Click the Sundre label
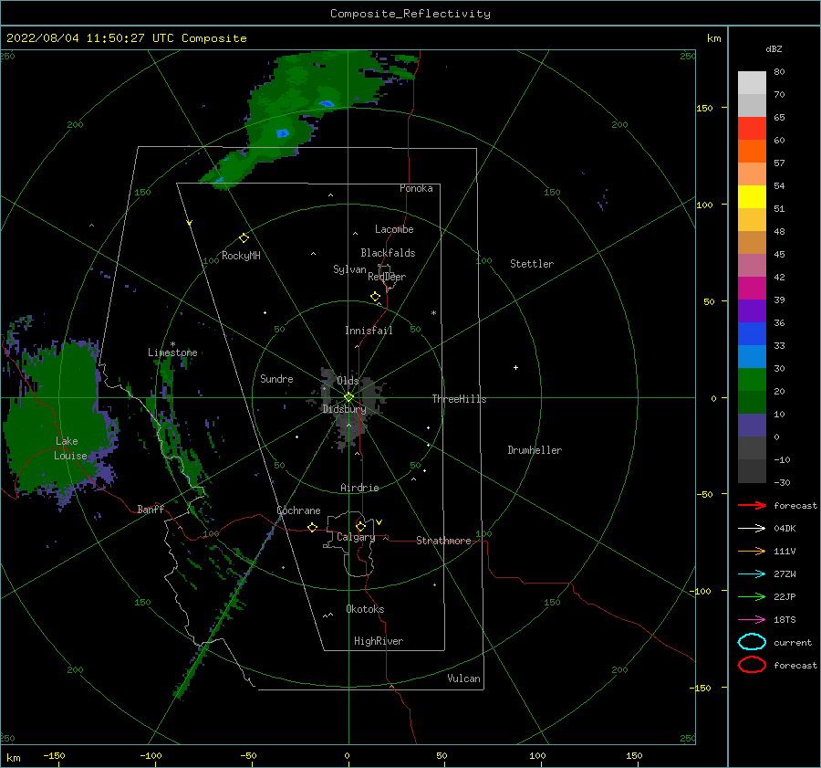Image resolution: width=821 pixels, height=768 pixels. [x=276, y=378]
